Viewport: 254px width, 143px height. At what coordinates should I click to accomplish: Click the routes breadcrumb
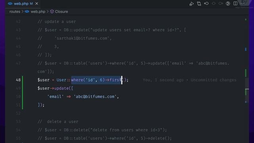(15, 12)
